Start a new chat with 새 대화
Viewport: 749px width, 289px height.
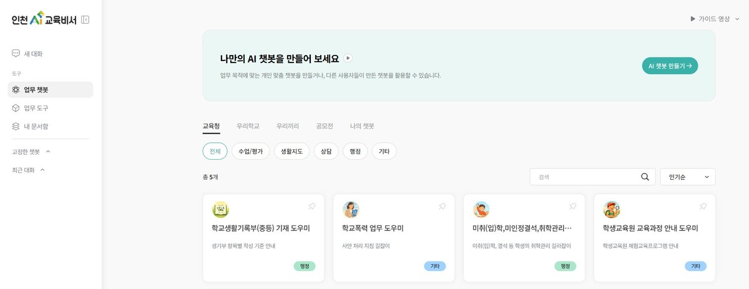[x=33, y=54]
